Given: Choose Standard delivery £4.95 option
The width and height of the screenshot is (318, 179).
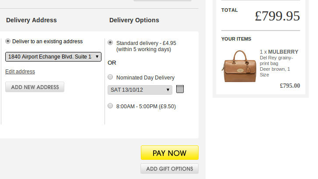Looking at the screenshot, I should [x=110, y=43].
